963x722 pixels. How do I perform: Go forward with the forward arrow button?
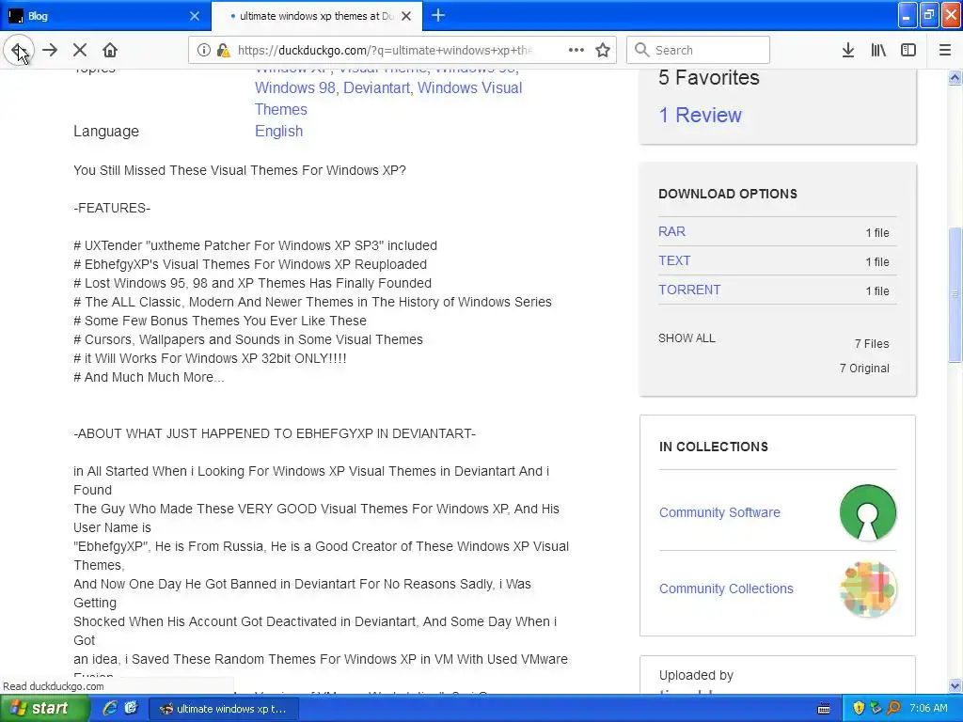pos(51,50)
